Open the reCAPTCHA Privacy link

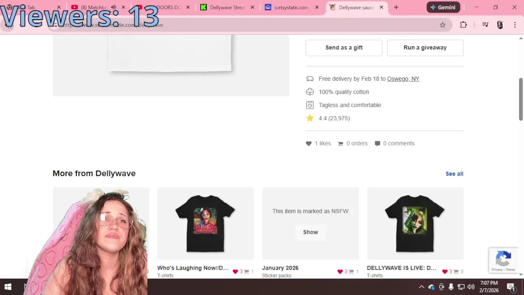point(497,270)
